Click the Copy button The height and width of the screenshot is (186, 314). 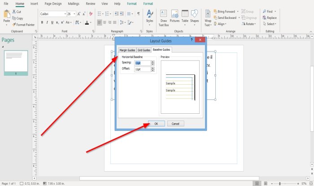point(17,18)
